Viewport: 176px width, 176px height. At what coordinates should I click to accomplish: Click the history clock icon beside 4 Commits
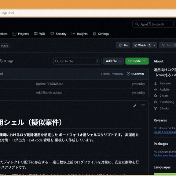coord(128,74)
